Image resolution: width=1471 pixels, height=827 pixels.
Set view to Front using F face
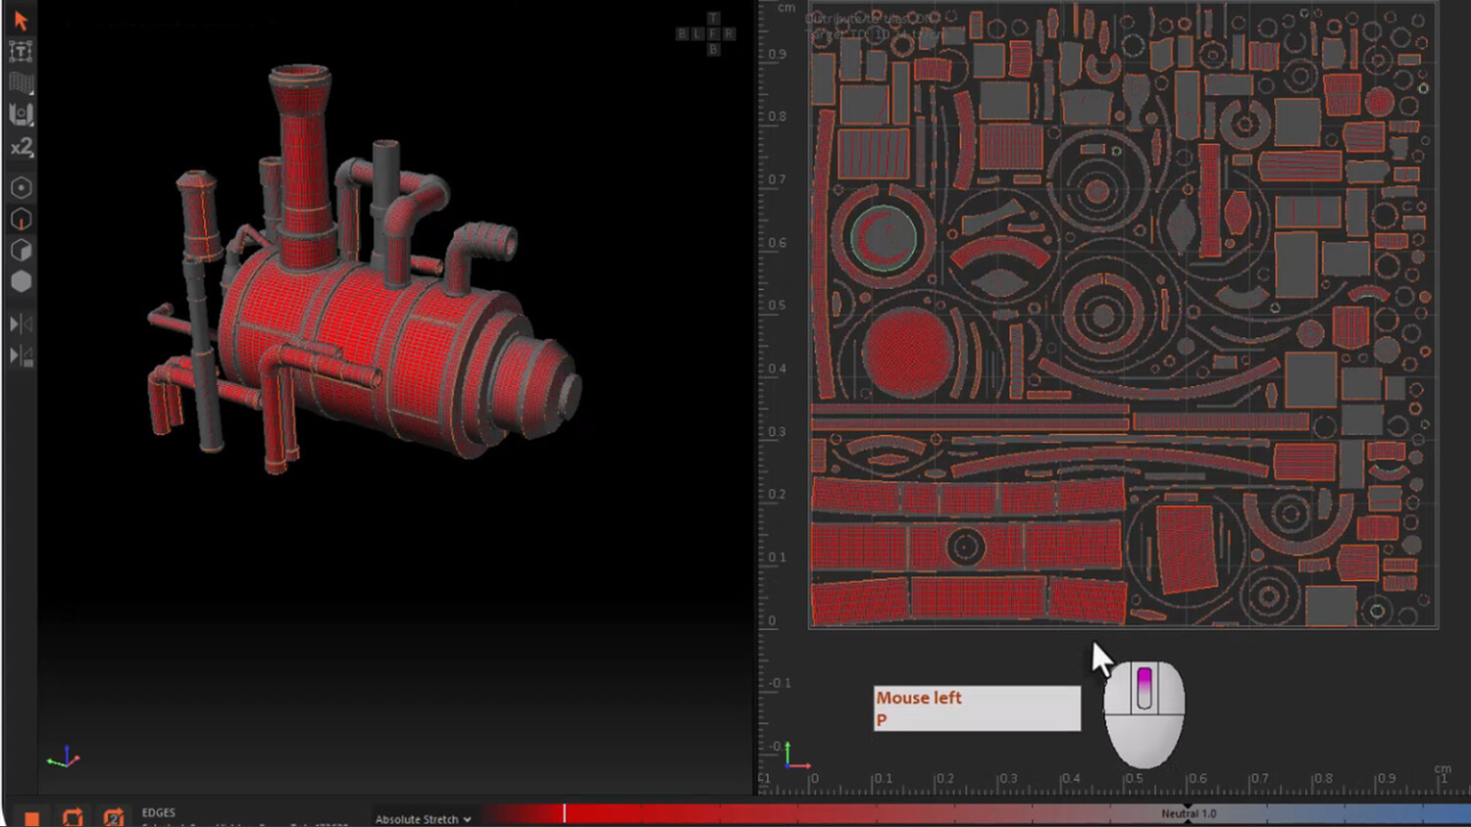tap(713, 34)
